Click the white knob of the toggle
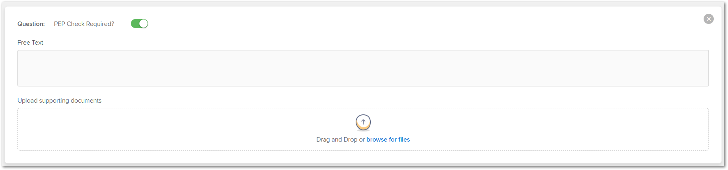The image size is (728, 170). (x=143, y=24)
